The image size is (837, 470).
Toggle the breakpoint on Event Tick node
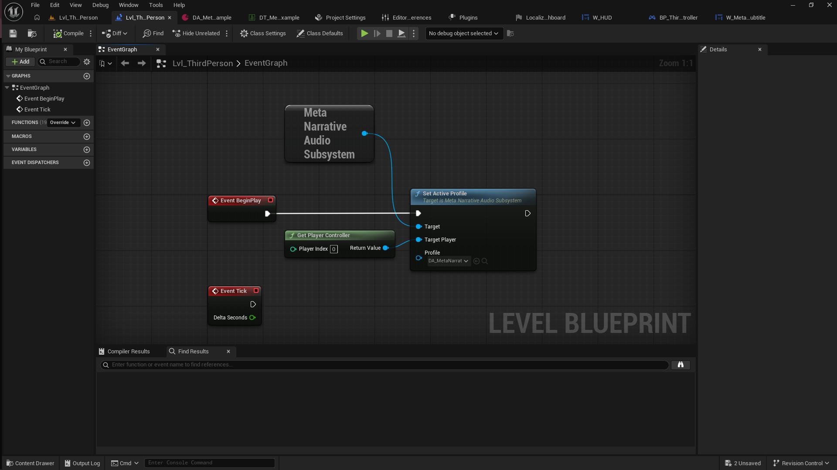pos(255,291)
